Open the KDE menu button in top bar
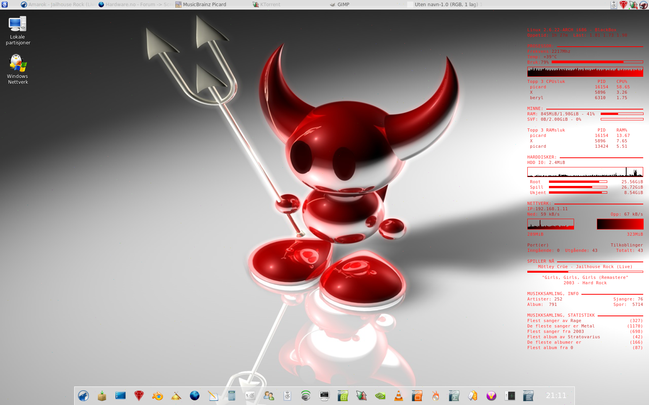Image resolution: width=649 pixels, height=405 pixels. point(5,5)
